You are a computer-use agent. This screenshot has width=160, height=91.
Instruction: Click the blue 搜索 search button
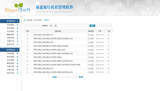pyautogui.click(x=92, y=26)
